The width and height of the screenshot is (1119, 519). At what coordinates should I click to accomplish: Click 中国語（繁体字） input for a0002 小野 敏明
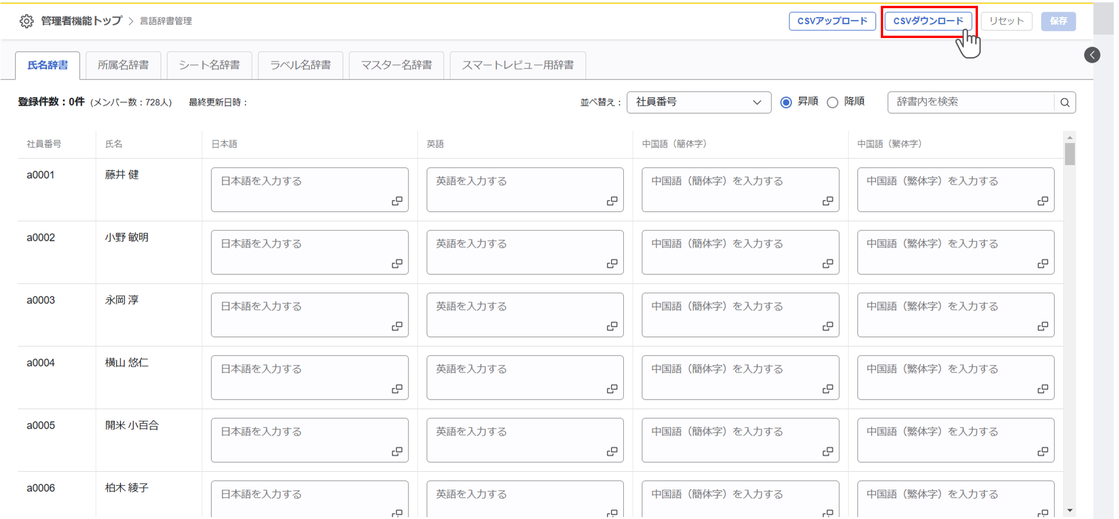pyautogui.click(x=956, y=252)
